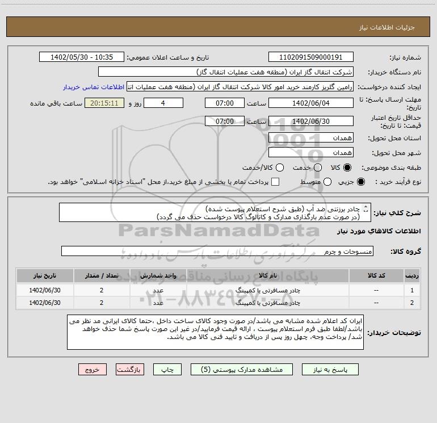The image size is (437, 423).
Task: Click the شرح کلی نیاز text area
Action: pyautogui.click(x=215, y=212)
